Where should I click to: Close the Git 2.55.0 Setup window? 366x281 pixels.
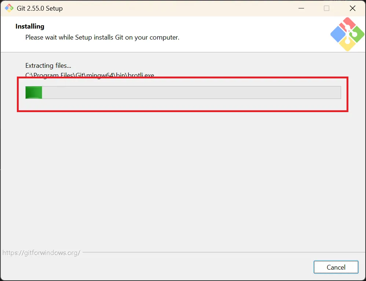352,8
